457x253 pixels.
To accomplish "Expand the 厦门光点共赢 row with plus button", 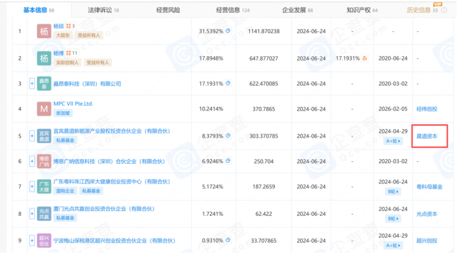I will (x=32, y=214).
